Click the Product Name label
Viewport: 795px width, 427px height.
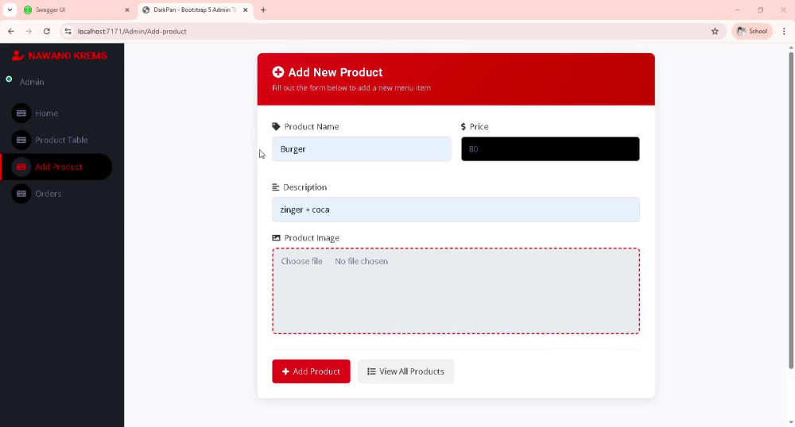click(312, 126)
